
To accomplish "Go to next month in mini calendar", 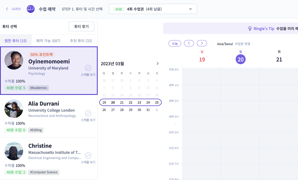I will click(157, 64).
